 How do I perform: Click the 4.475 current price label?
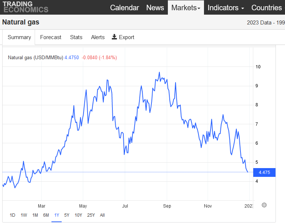[264, 172]
